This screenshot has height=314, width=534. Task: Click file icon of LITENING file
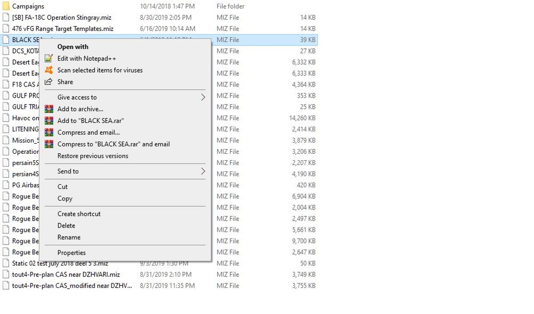point(6,129)
